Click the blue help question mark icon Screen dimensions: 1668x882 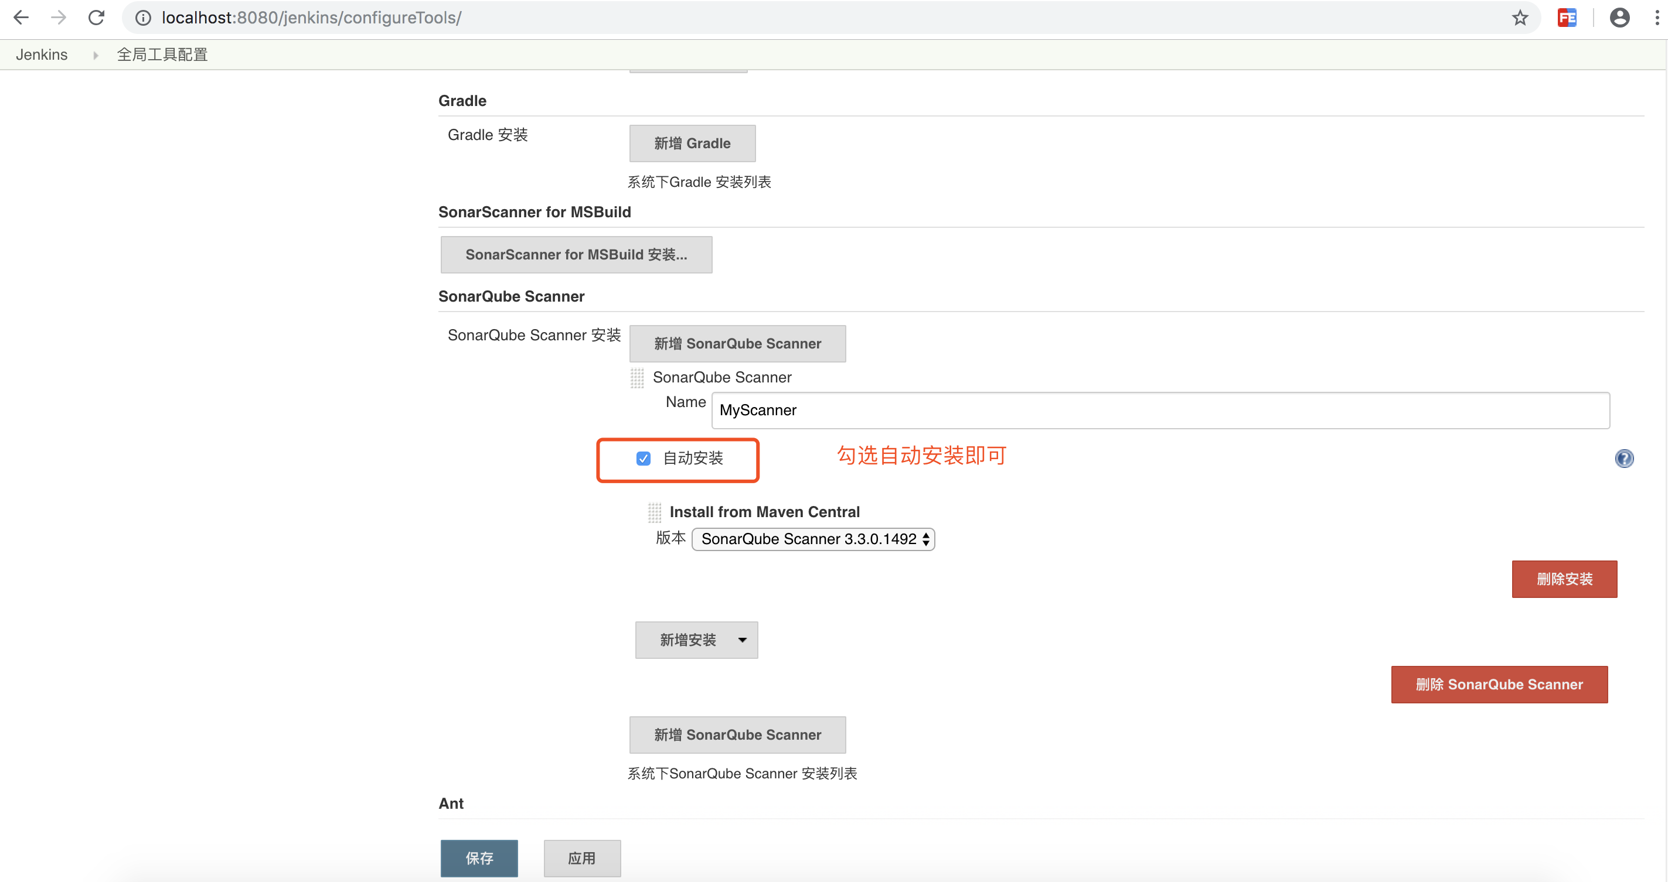click(x=1623, y=459)
